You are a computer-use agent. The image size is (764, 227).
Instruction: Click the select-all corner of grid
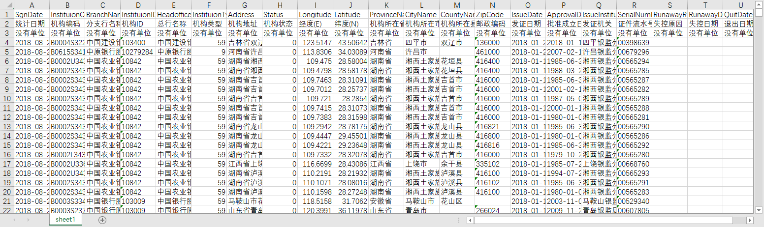[x=6, y=5]
